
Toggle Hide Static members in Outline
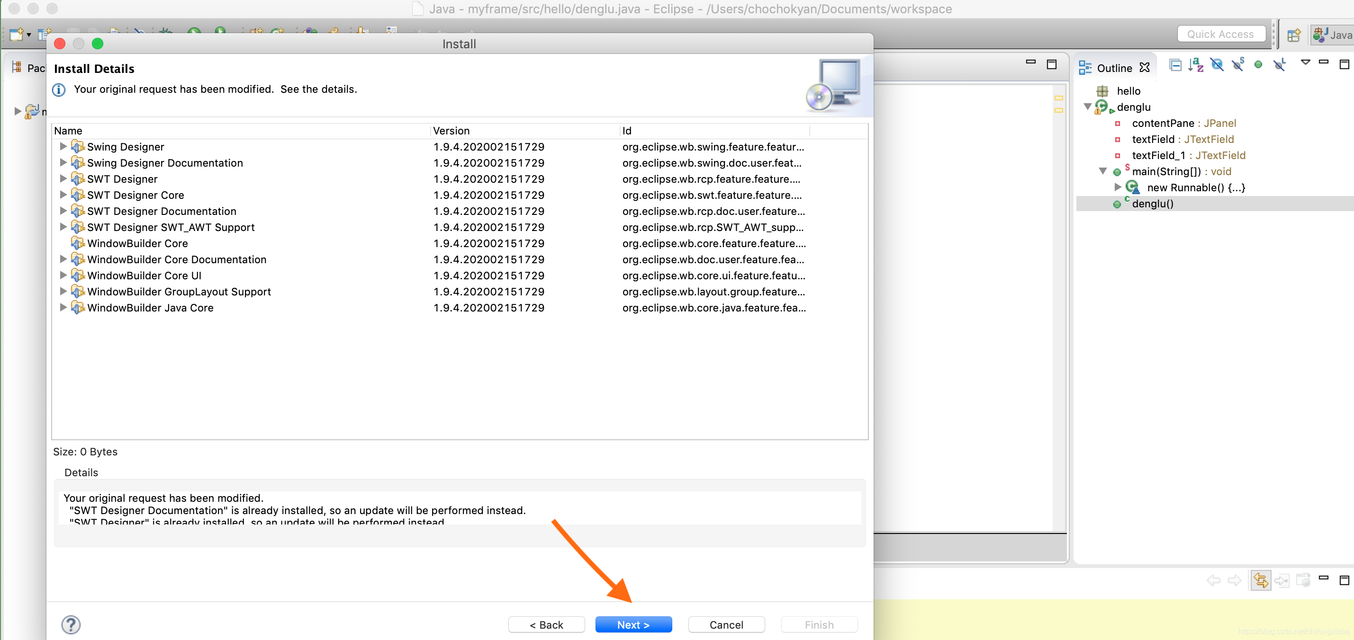pos(1238,64)
